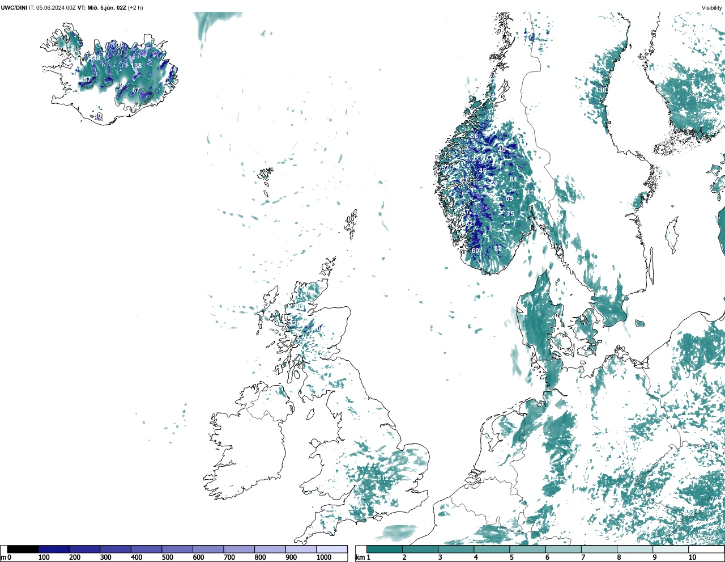The height and width of the screenshot is (562, 725).
Task: Click the swatch between 700 and 800 m
Action: [239, 550]
